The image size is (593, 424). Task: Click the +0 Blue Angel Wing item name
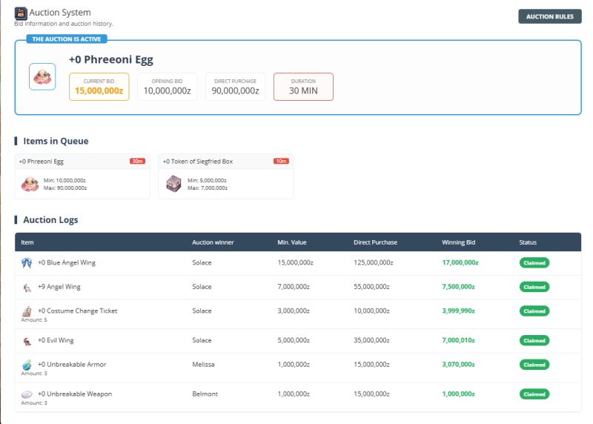coord(67,262)
